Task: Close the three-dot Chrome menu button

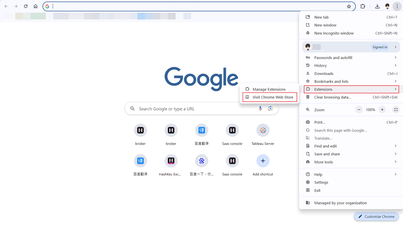Action: (397, 6)
